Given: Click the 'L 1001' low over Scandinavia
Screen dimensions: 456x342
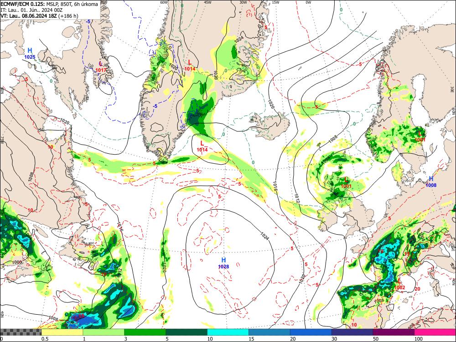Looking at the screenshot, I should point(420,136).
